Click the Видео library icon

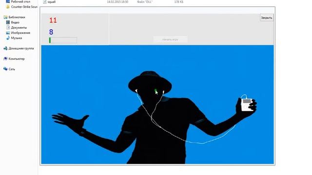[8, 22]
